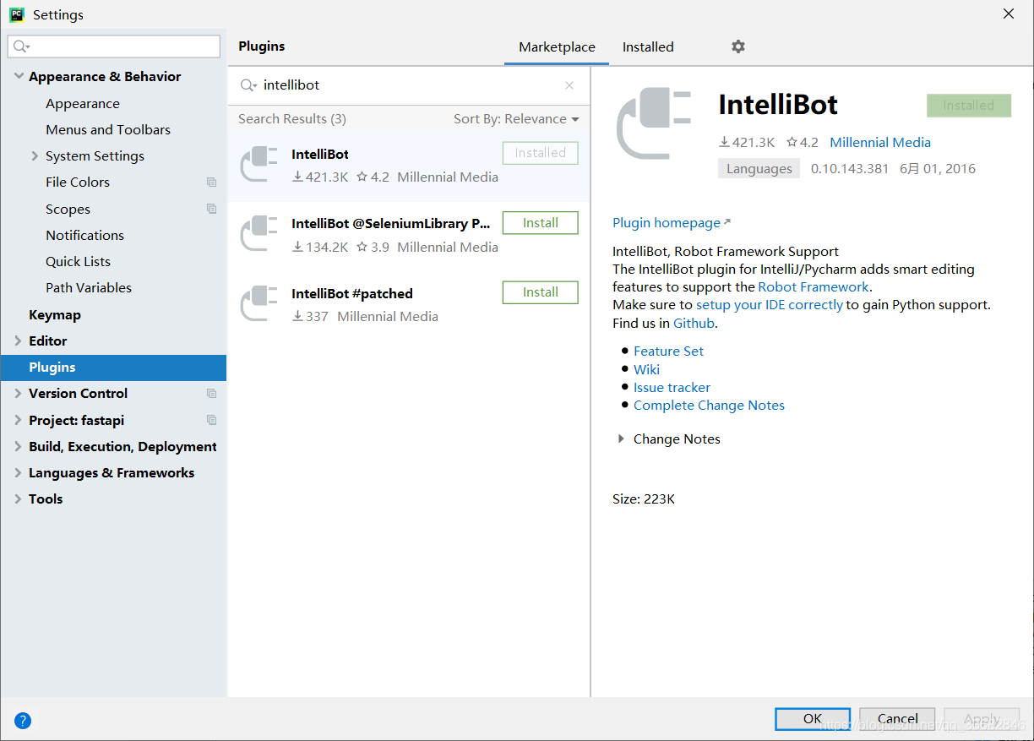Select Appearance in the settings tree

(x=83, y=104)
